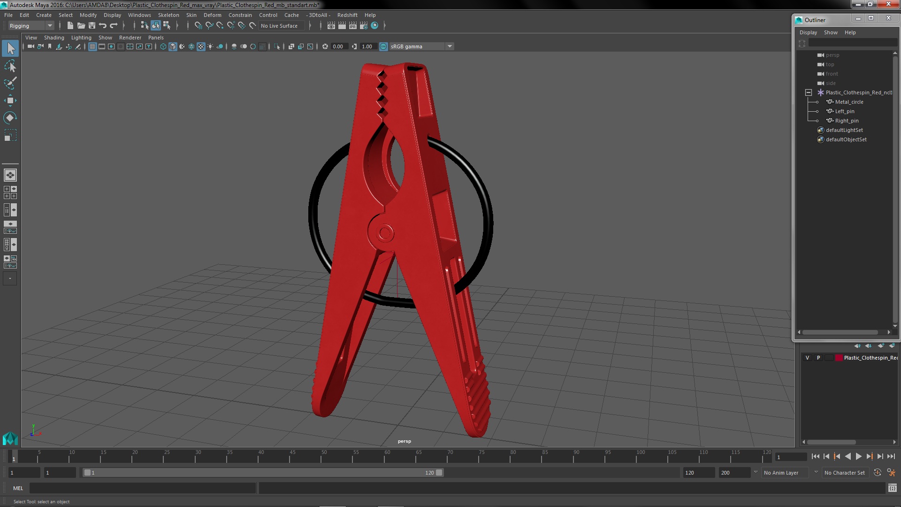The width and height of the screenshot is (901, 507).
Task: Toggle layer playback P box
Action: coord(818,358)
